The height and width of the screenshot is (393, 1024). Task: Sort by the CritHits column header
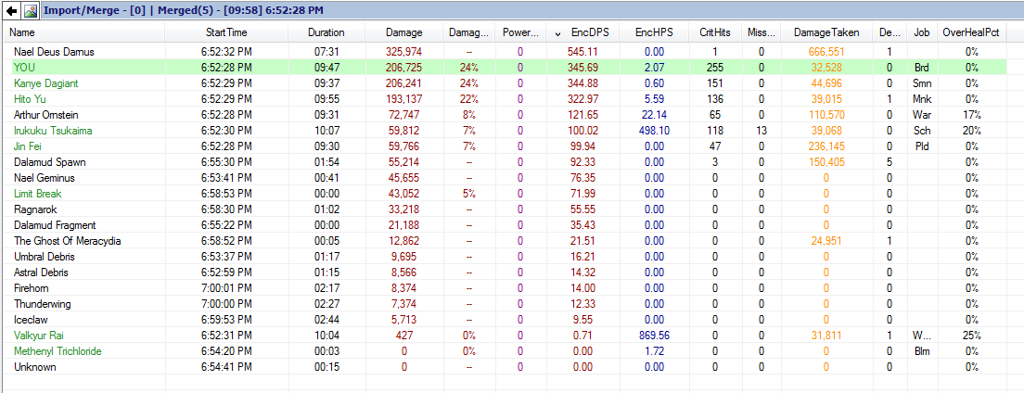714,32
